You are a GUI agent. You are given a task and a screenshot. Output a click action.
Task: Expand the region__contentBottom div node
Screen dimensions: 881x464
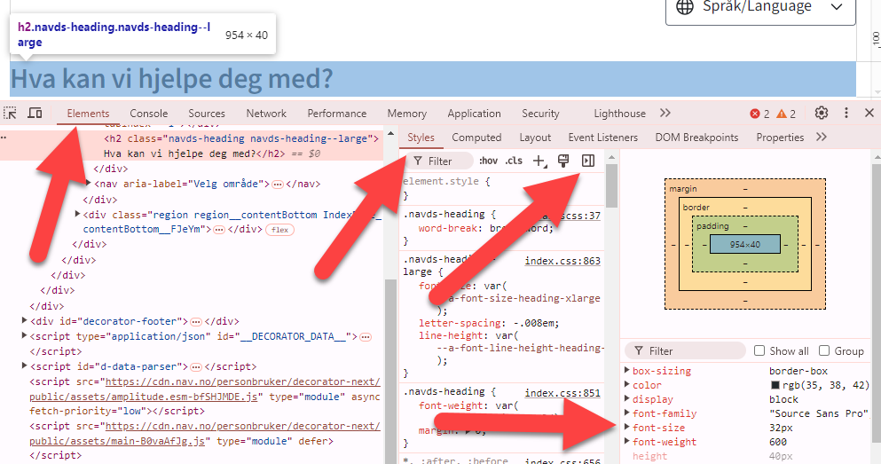78,215
